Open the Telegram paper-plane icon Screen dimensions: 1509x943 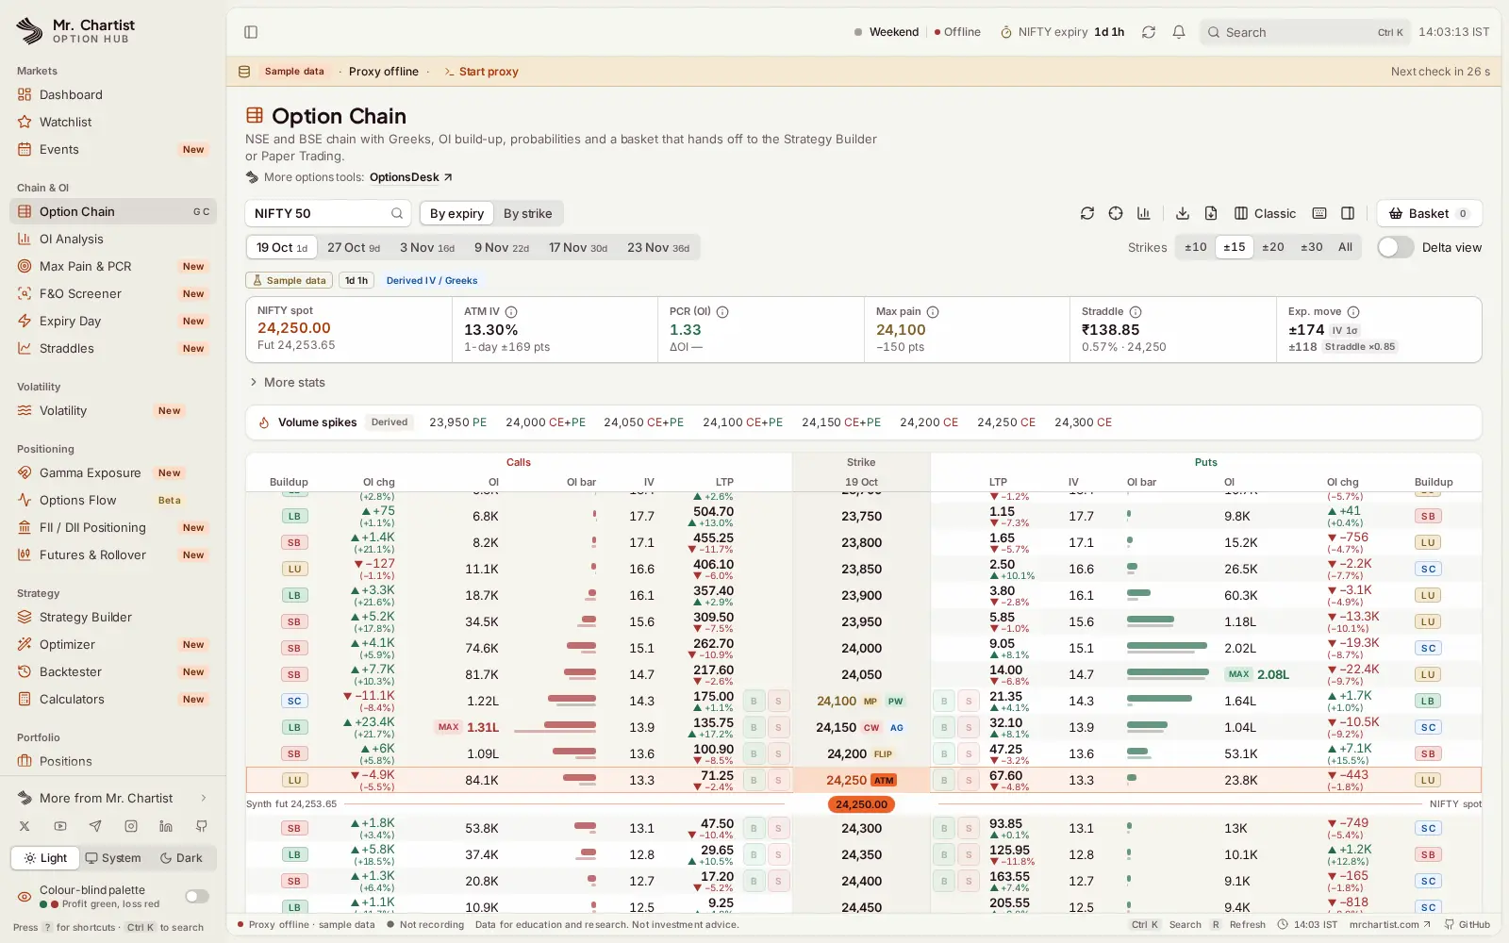coord(95,826)
